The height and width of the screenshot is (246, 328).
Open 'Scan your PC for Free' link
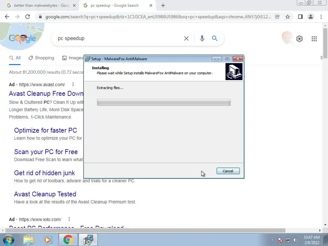[x=46, y=152]
